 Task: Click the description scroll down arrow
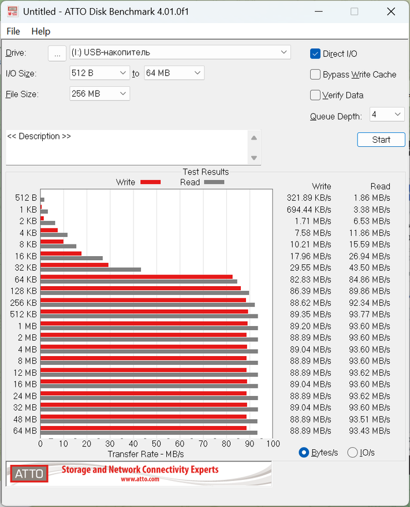coord(254,158)
